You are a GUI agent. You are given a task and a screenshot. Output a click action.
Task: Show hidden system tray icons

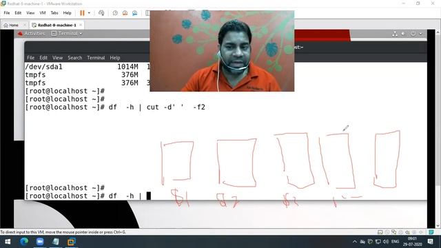coord(355,242)
